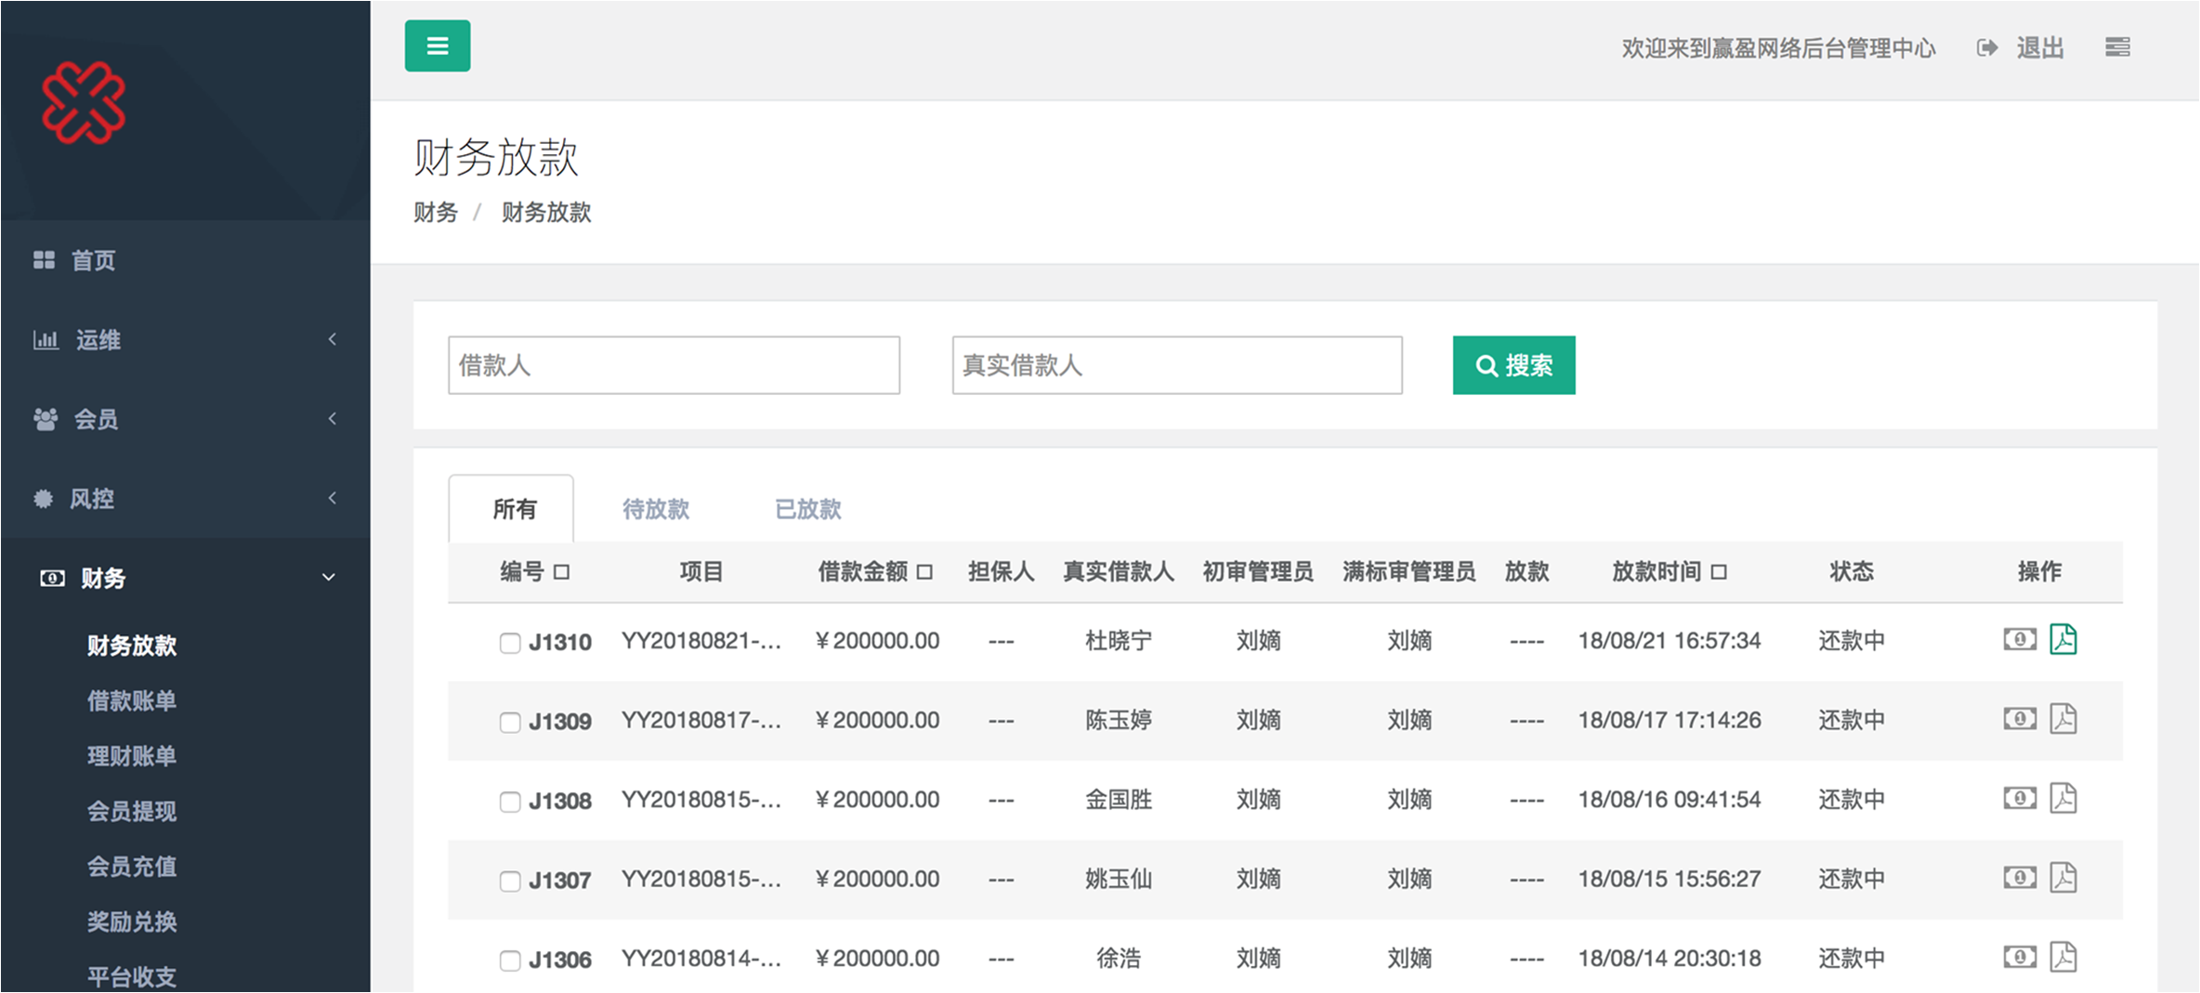Open 会员提现 in the sidebar
The width and height of the screenshot is (2200, 993).
[x=132, y=812]
